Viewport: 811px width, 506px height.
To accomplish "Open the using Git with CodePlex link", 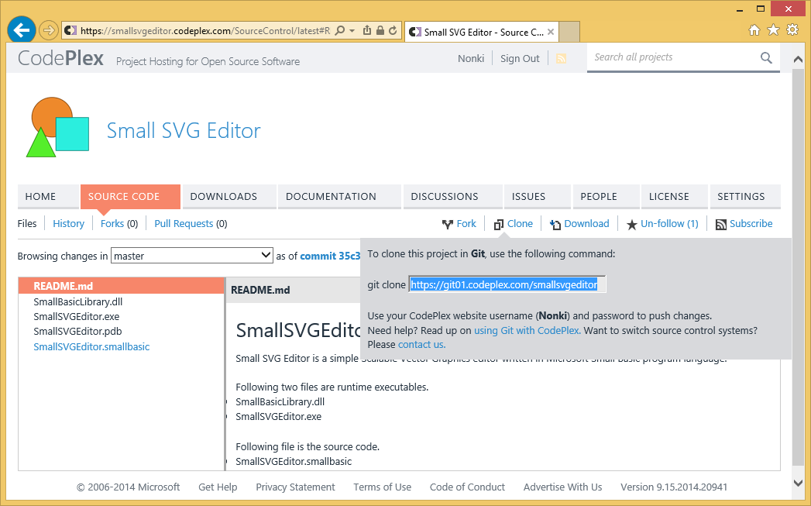I will [x=527, y=330].
